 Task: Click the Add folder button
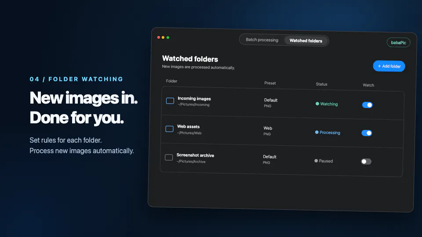coord(389,66)
